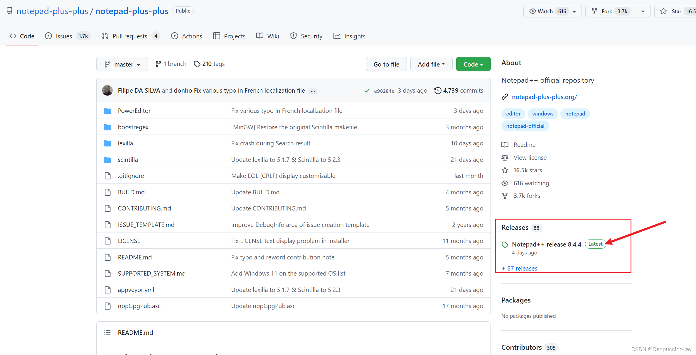Click the release tag icon for 8.4.4
This screenshot has width=696, height=355.
(x=505, y=244)
